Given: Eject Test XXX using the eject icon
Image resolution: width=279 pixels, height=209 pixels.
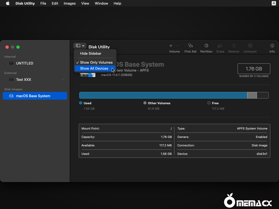Looking at the screenshot, I should coord(63,80).
